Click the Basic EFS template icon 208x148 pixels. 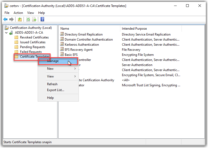62,54
